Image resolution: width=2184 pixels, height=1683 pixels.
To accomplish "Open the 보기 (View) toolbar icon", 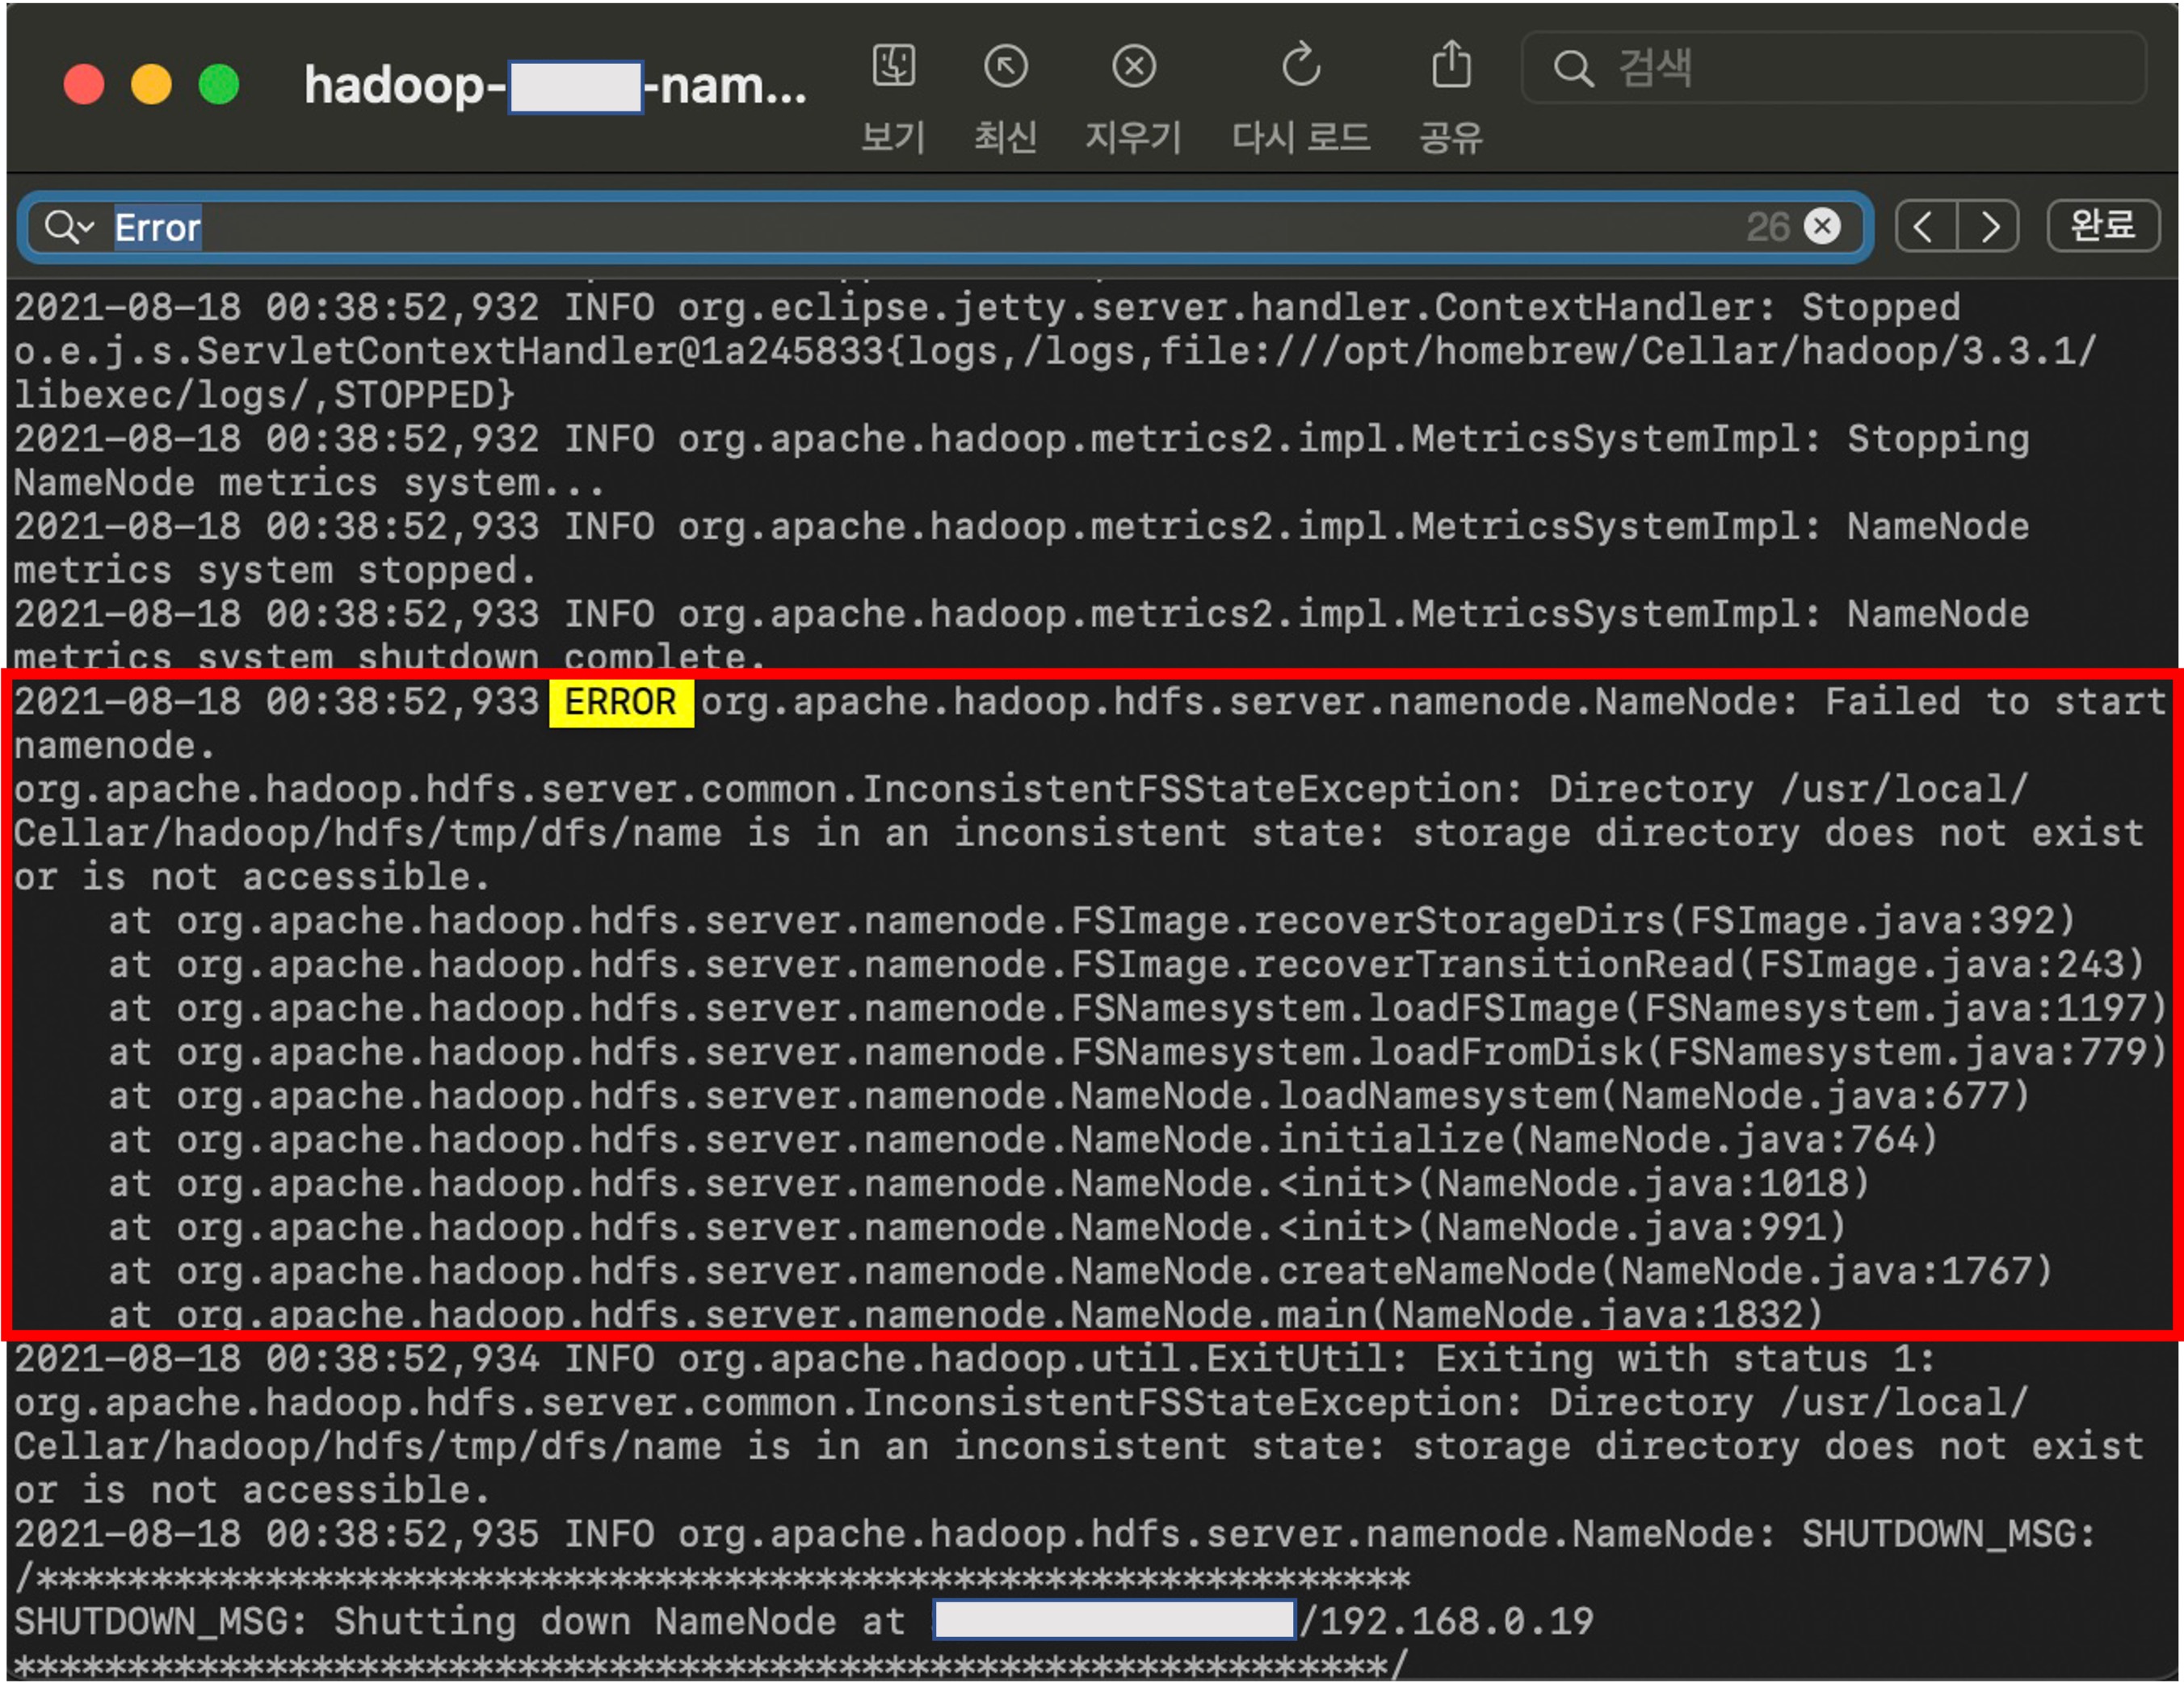I will click(x=893, y=67).
